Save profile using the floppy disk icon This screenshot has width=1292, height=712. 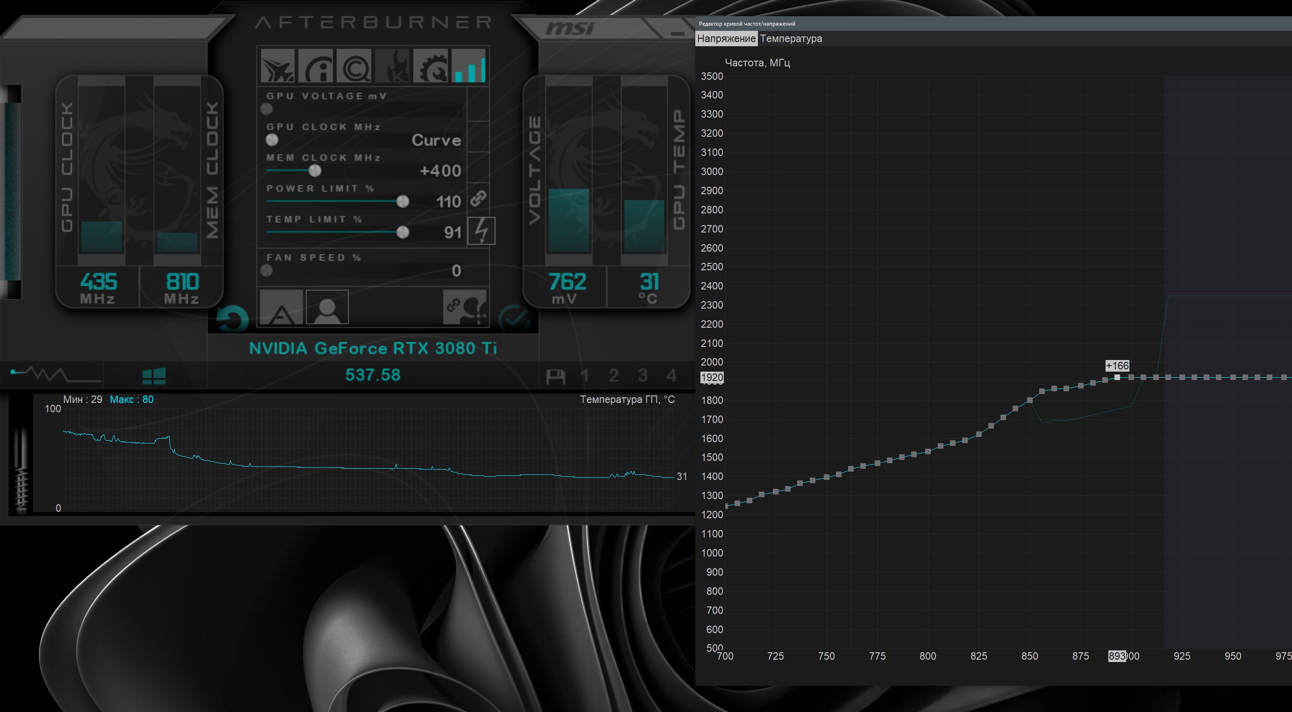555,376
